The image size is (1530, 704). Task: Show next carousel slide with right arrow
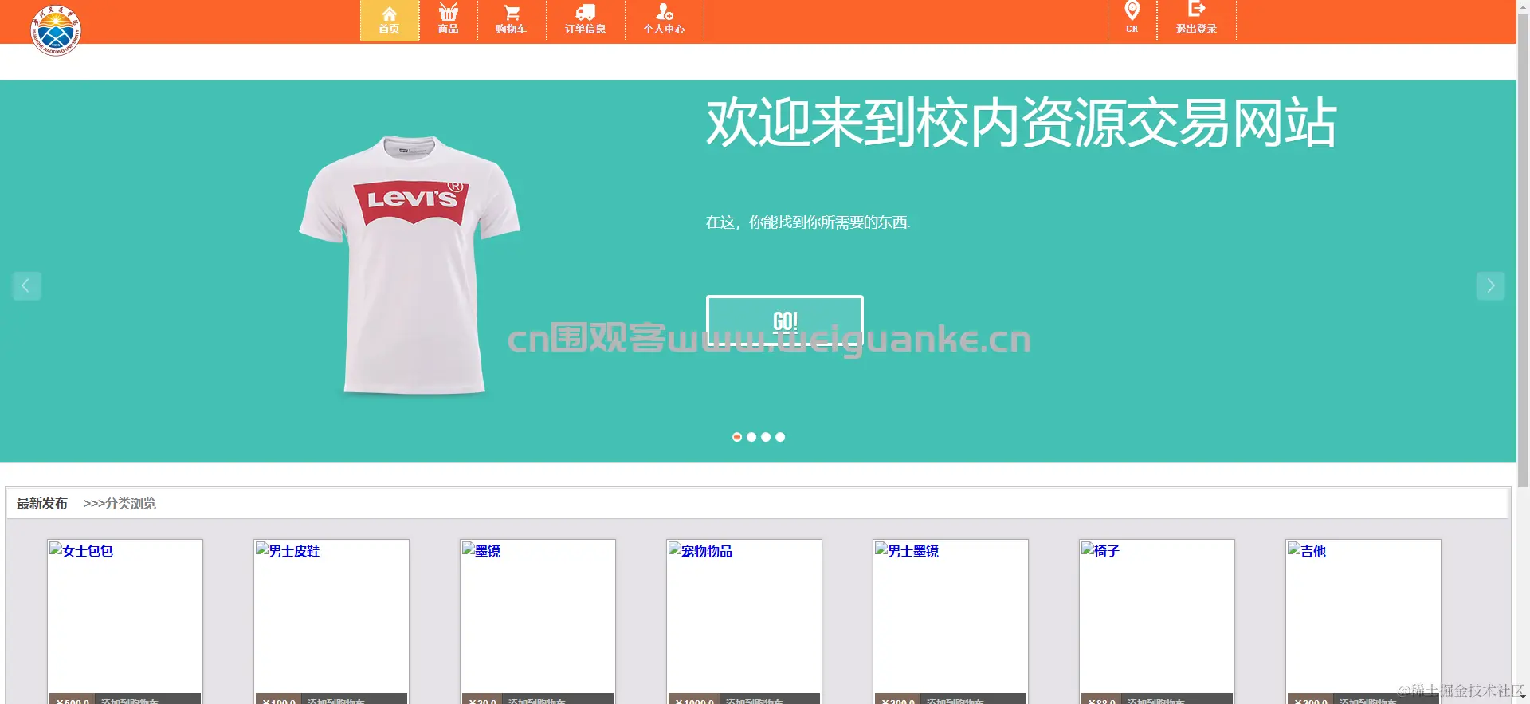tap(1490, 285)
